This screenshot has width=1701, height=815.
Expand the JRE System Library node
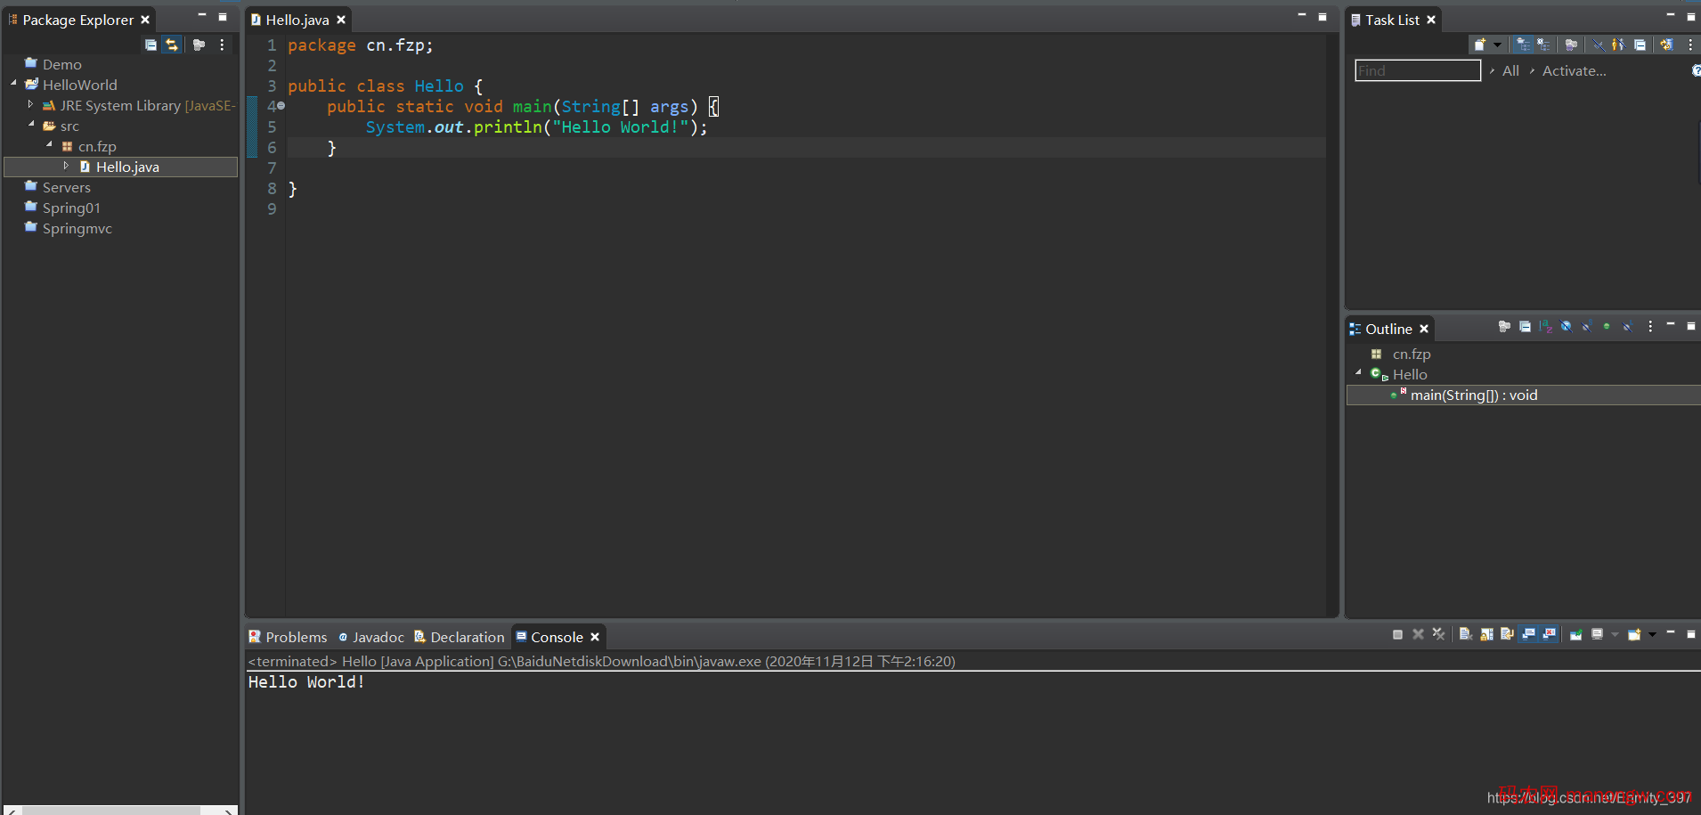tap(31, 105)
